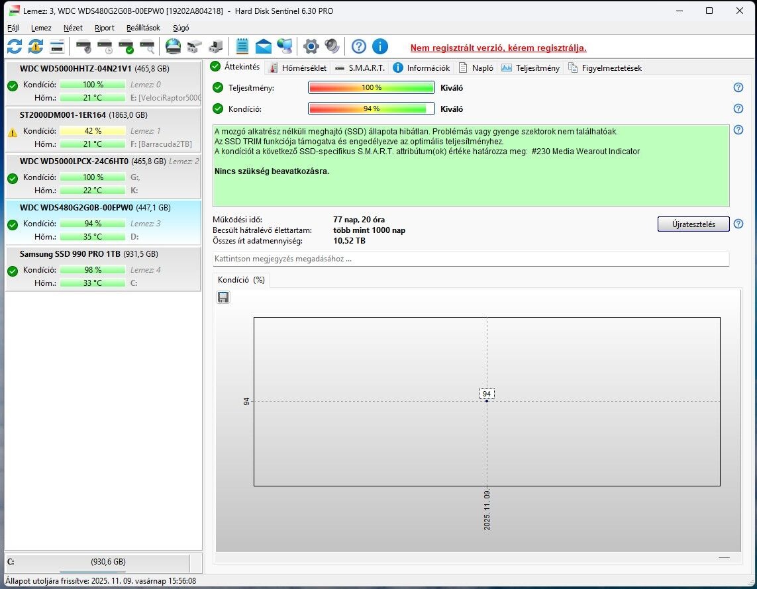This screenshot has width=757, height=589.
Task: Click the '77 nap, 20 óra' value
Action: pyautogui.click(x=359, y=220)
